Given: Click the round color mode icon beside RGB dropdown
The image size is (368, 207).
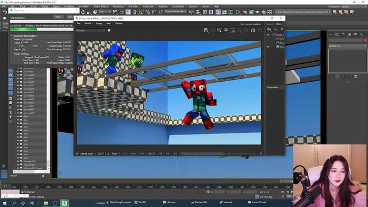Looking at the screenshot, I should tap(109, 30).
